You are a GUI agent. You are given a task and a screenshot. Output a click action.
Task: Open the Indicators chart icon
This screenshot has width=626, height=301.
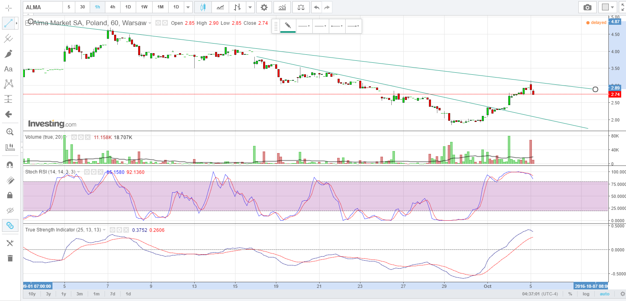(x=282, y=7)
